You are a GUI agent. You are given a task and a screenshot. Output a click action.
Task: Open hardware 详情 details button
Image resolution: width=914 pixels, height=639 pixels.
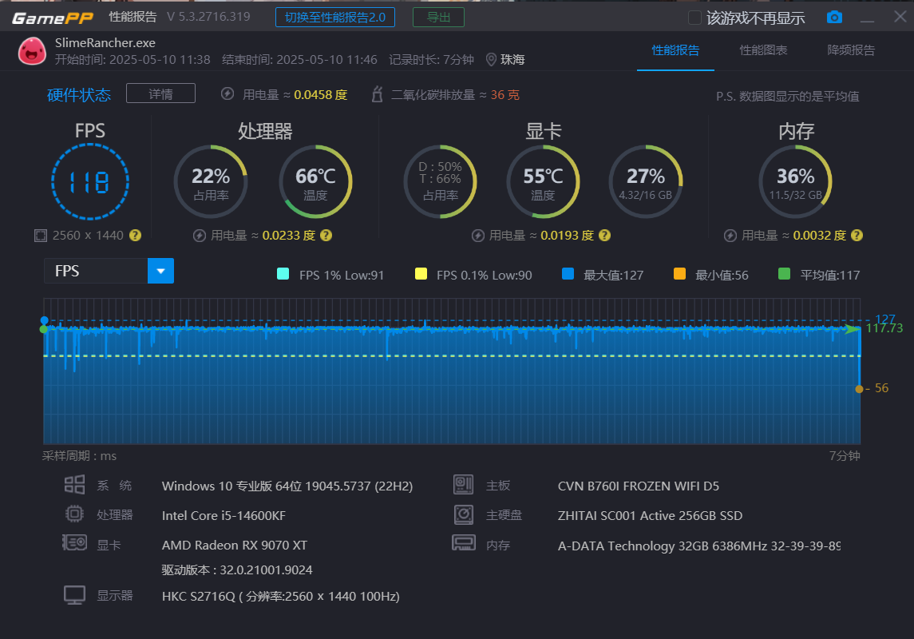(161, 94)
